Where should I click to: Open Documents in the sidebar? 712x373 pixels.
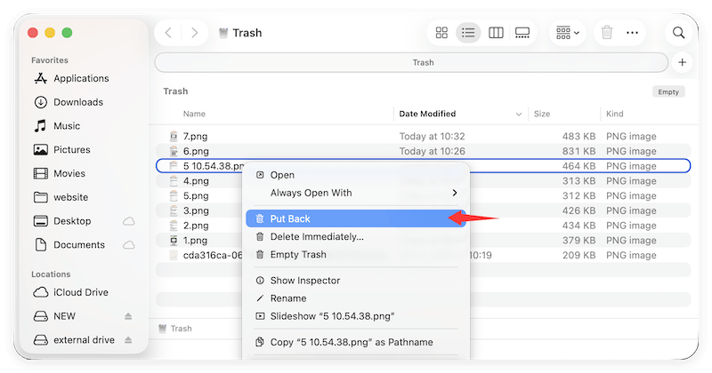tap(69, 245)
